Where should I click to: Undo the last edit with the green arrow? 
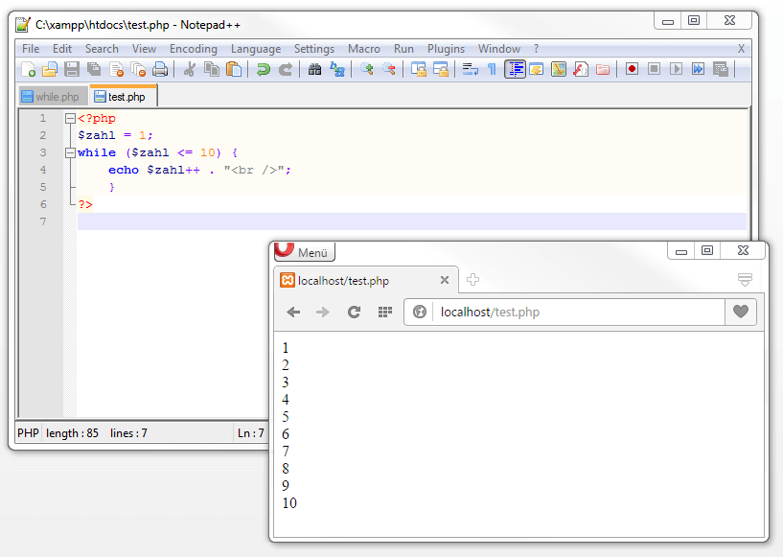[x=264, y=69]
